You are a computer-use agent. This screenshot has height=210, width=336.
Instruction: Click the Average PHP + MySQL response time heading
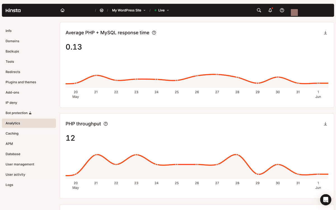point(108,33)
